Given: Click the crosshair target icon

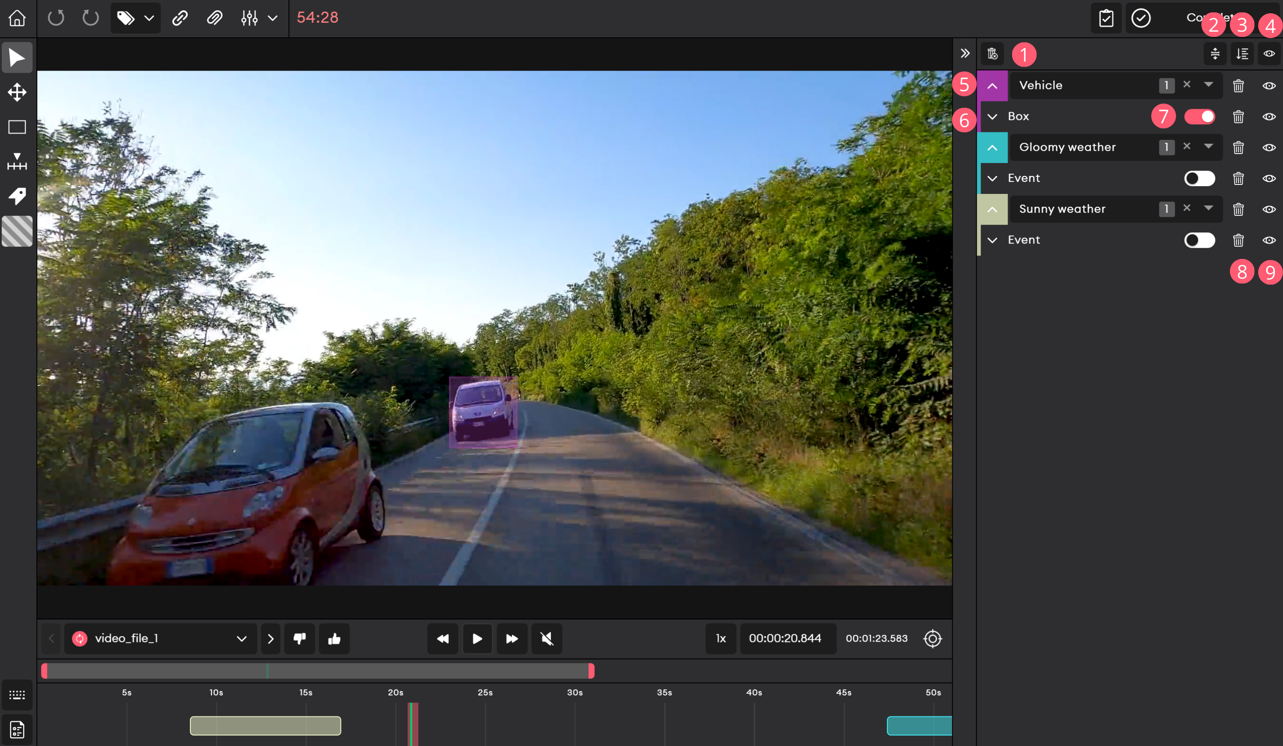Looking at the screenshot, I should 932,638.
